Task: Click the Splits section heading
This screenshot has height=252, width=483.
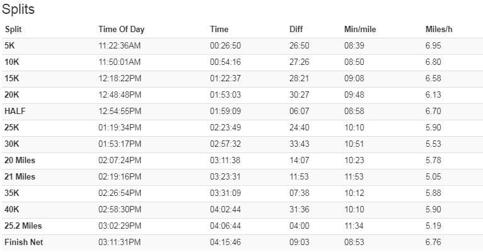Action: (x=18, y=9)
